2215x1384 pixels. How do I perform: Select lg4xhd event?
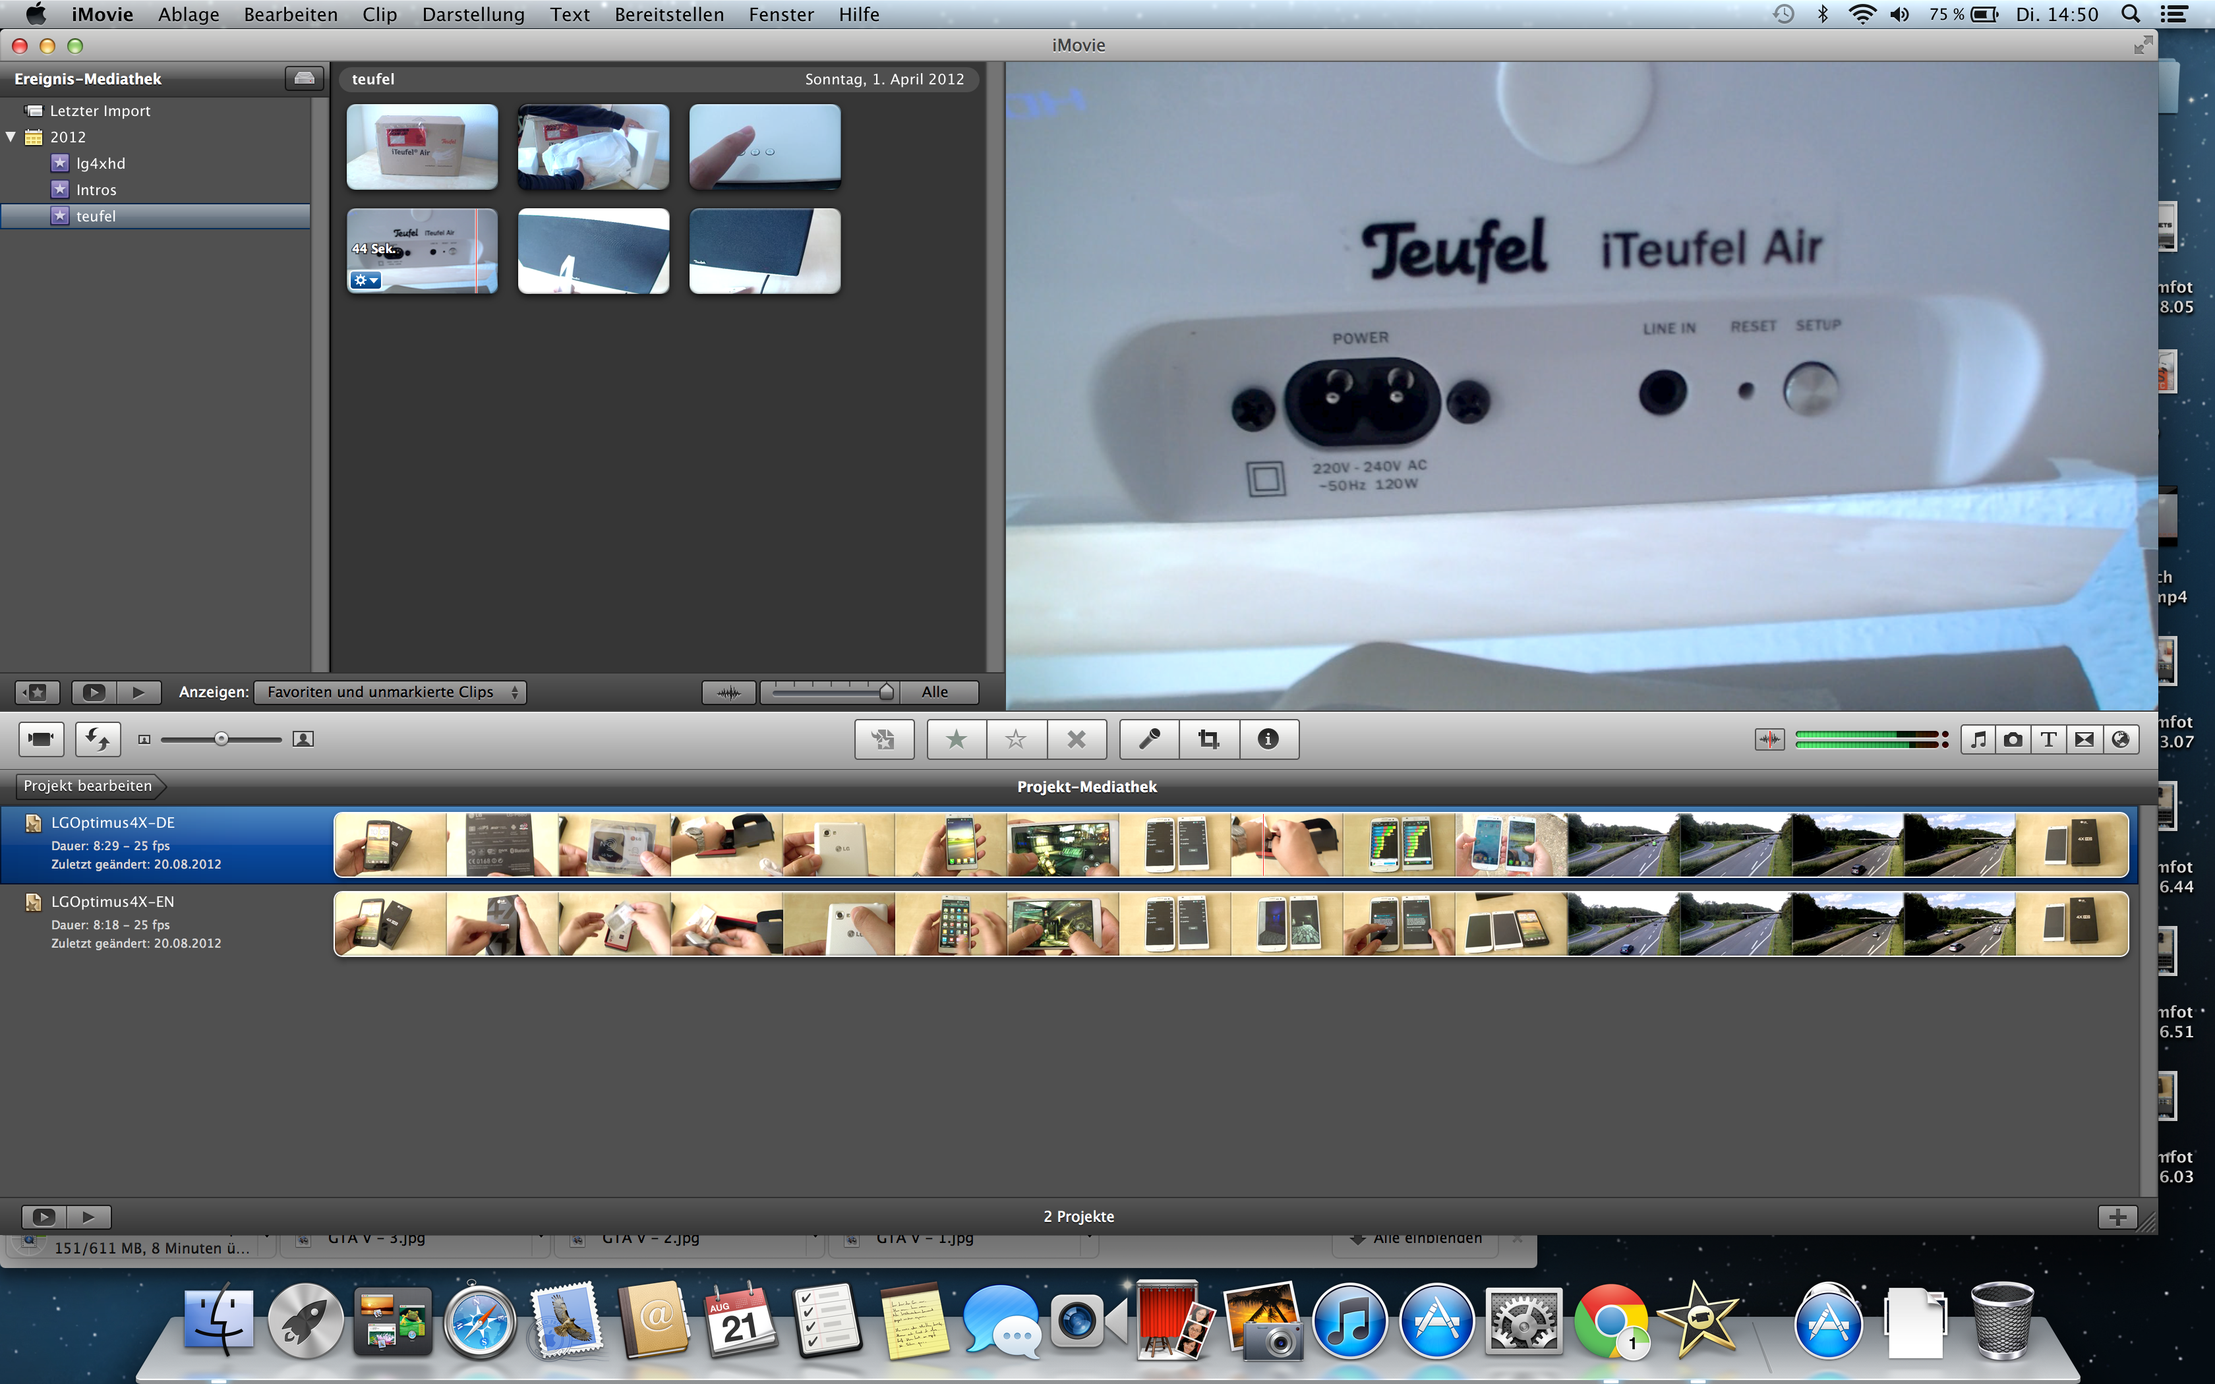click(101, 163)
